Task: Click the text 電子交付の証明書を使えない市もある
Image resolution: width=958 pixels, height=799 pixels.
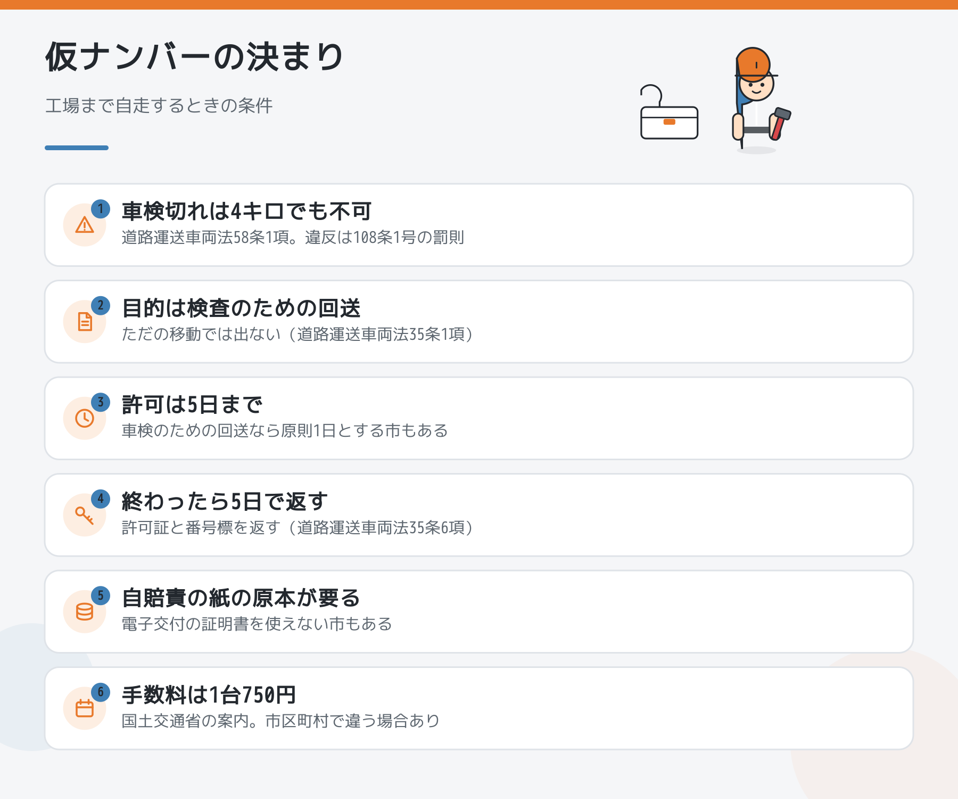Action: 257,624
